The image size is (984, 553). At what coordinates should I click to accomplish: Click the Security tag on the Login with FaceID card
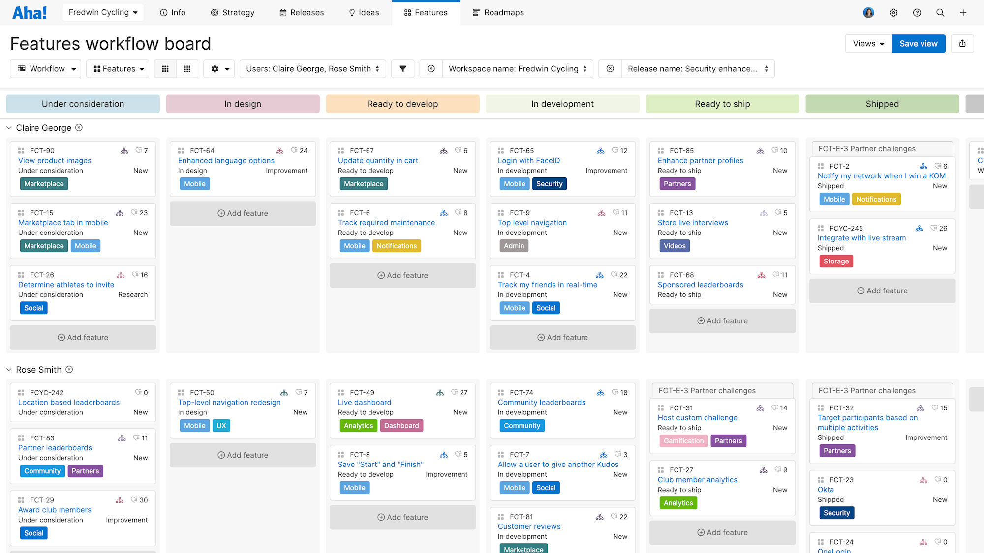[549, 183]
